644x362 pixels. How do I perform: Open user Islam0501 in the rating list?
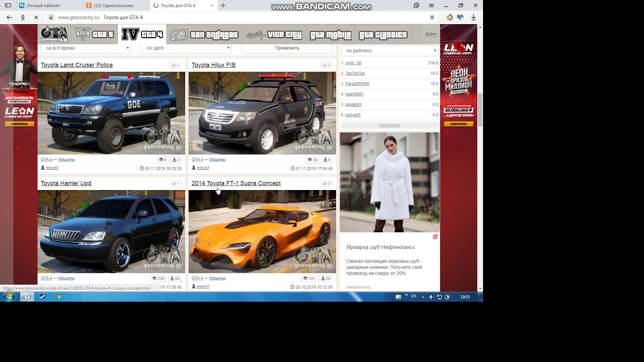354,95
